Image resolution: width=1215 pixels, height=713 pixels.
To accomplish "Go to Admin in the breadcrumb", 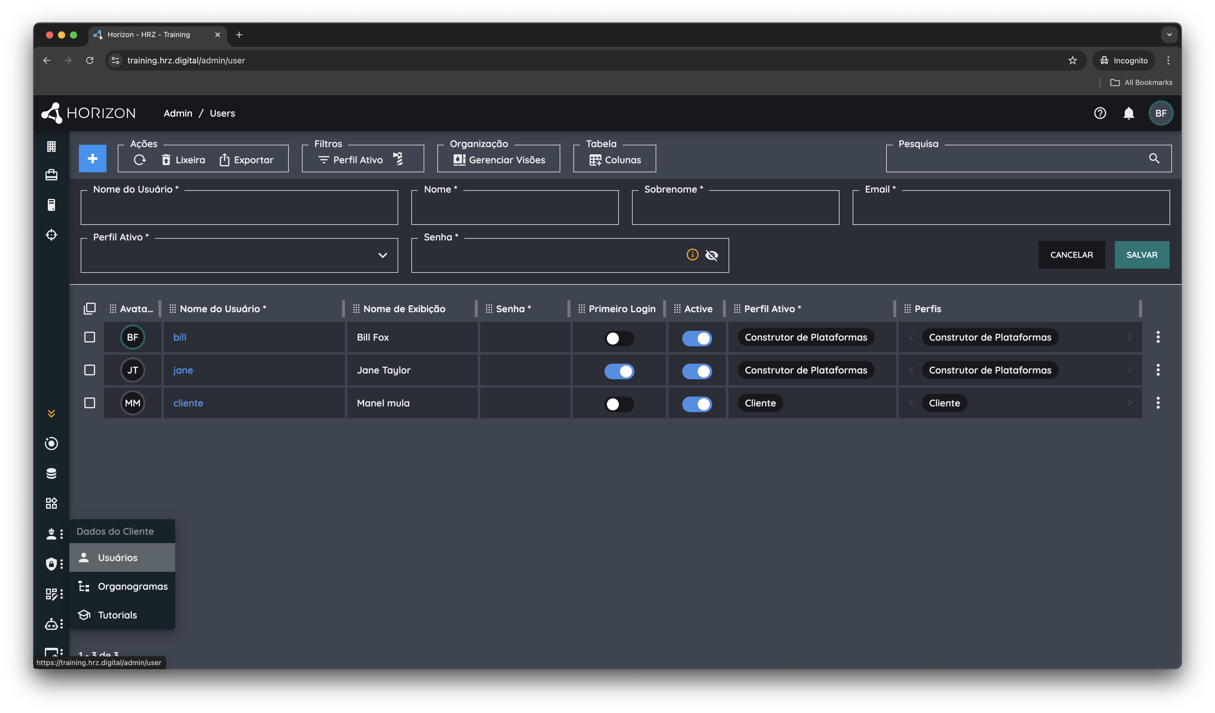I will [178, 113].
